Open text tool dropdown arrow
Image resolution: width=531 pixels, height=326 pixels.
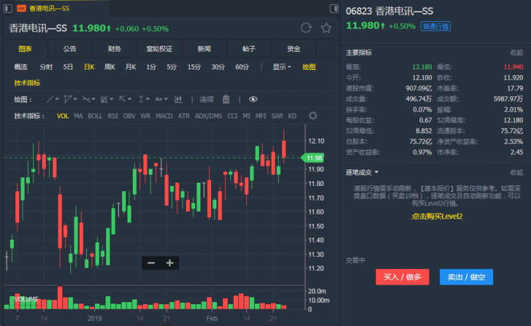pyautogui.click(x=166, y=100)
